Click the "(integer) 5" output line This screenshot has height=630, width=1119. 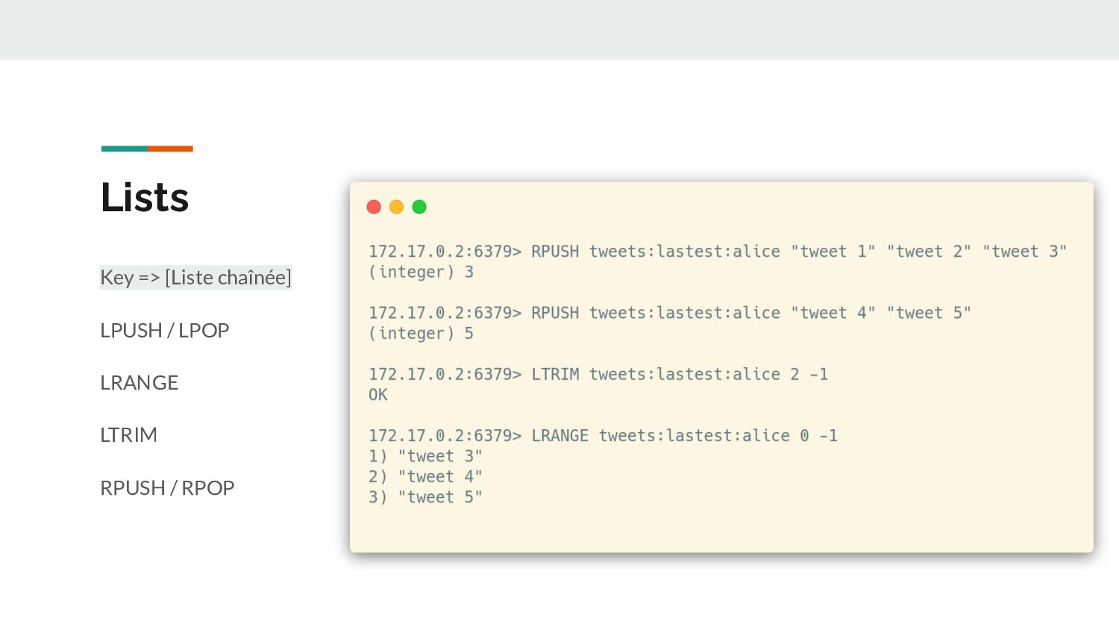coord(421,334)
